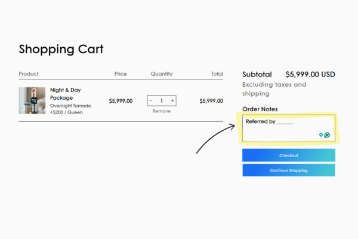The image size is (358, 239).
Task: Click the Price column header
Action: coord(121,74)
